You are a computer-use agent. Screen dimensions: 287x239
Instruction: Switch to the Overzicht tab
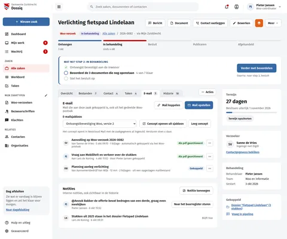pos(66,93)
